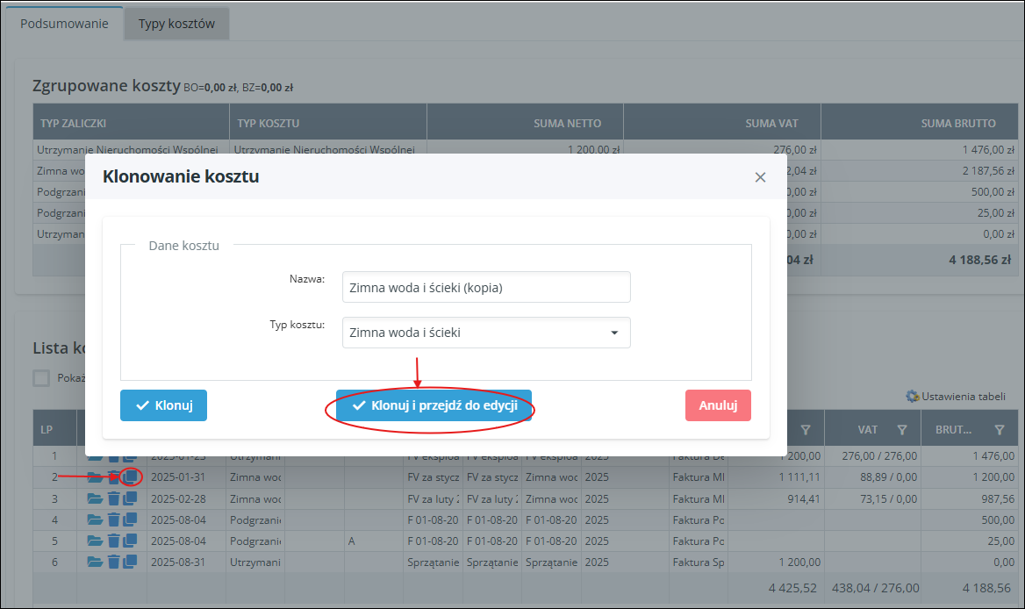The image size is (1025, 609).
Task: Click the filter icon in Brutto column
Action: click(1000, 429)
